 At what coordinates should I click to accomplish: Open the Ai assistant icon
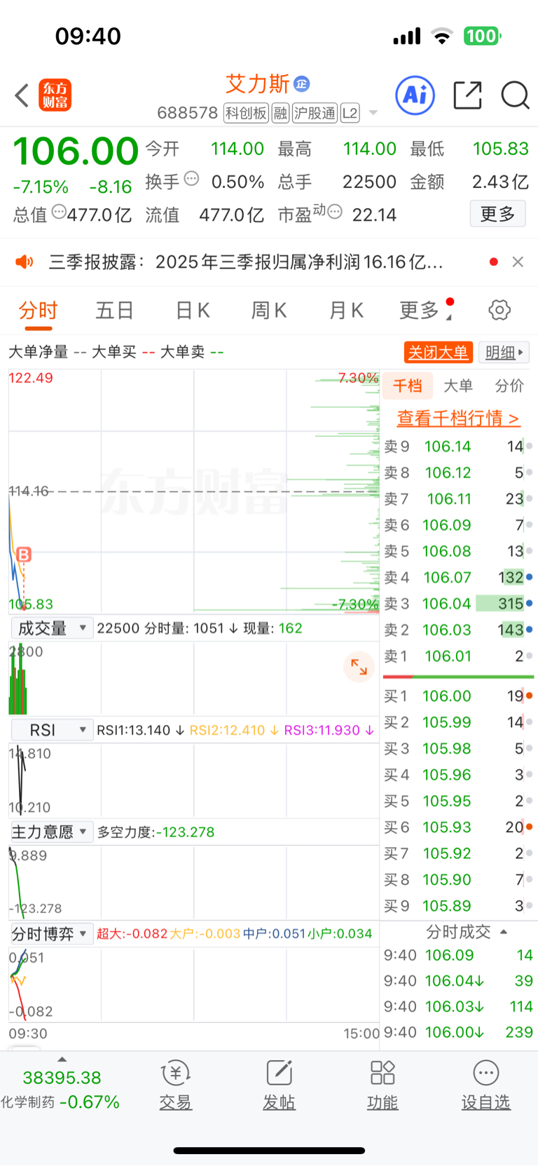coord(415,95)
